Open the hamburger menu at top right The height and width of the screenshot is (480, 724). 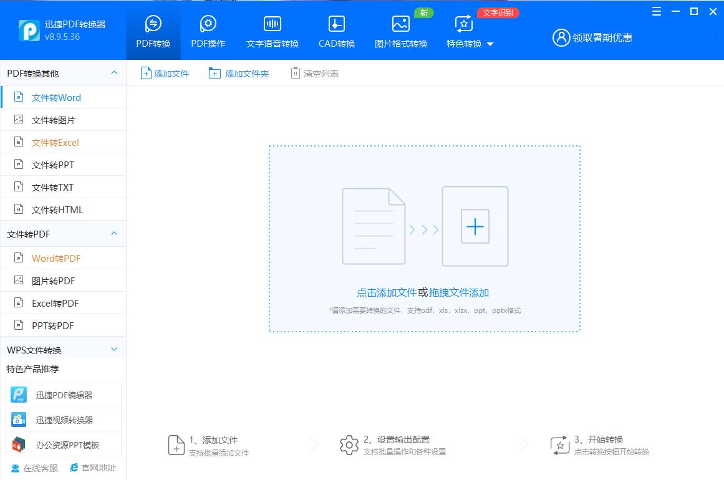tap(656, 11)
